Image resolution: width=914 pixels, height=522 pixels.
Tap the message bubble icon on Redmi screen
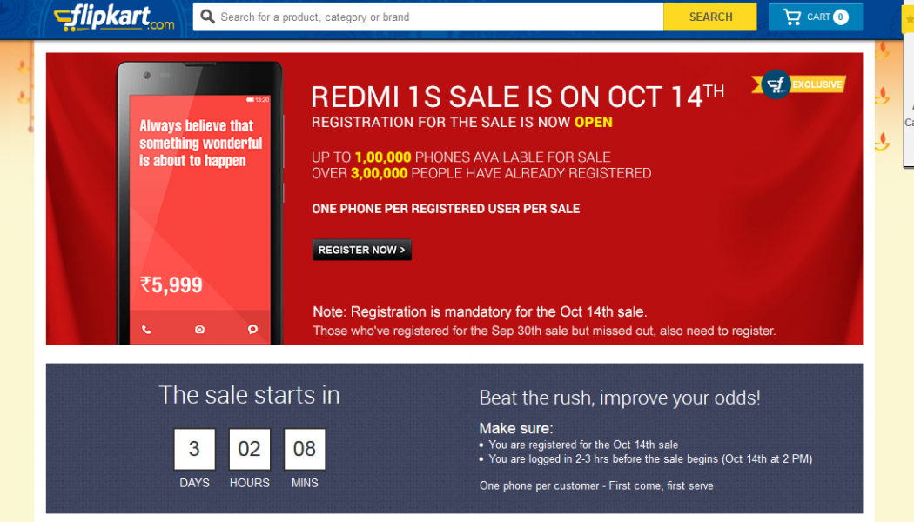pos(252,330)
